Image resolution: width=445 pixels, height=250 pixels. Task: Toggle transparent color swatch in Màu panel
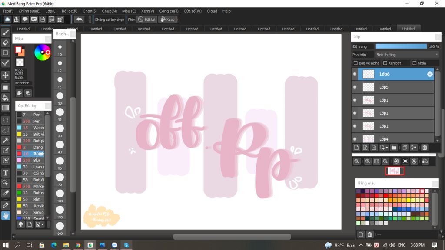pos(20,62)
